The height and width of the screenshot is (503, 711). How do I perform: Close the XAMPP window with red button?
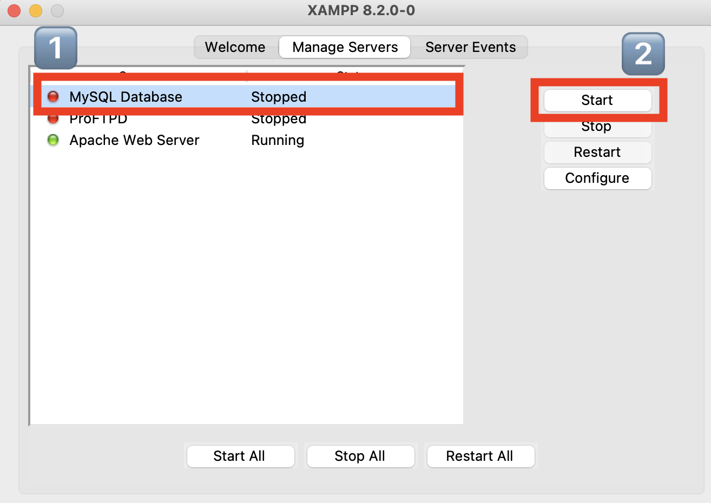point(14,10)
